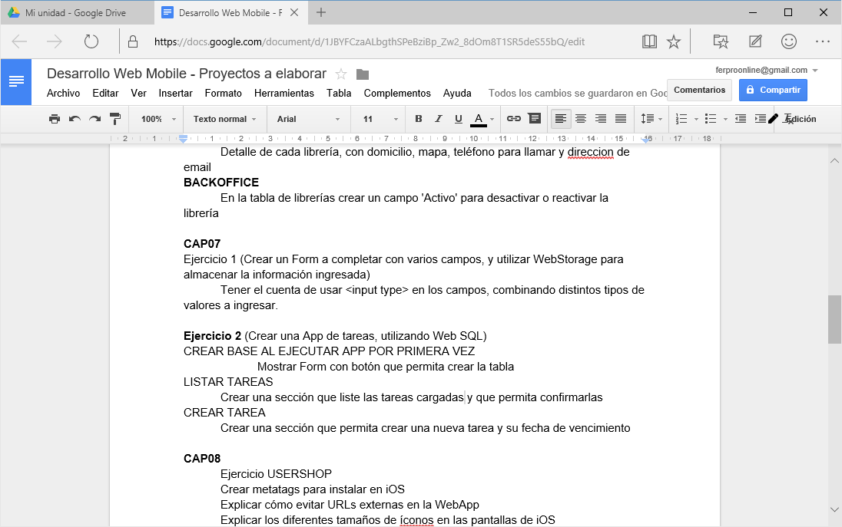This screenshot has width=842, height=527.
Task: Increase indent of paragraph
Action: [761, 119]
